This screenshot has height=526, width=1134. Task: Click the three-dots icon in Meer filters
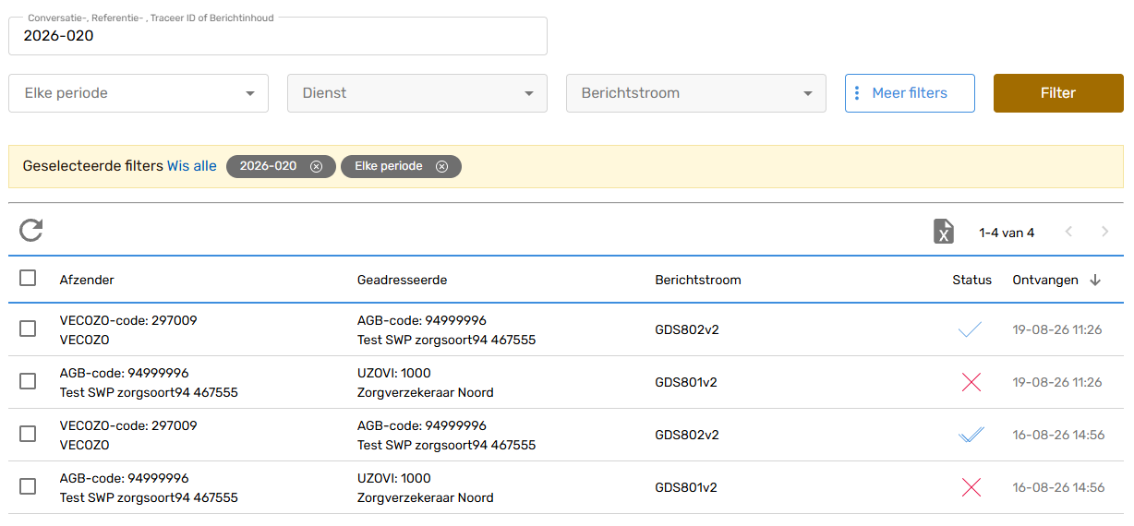tap(857, 93)
